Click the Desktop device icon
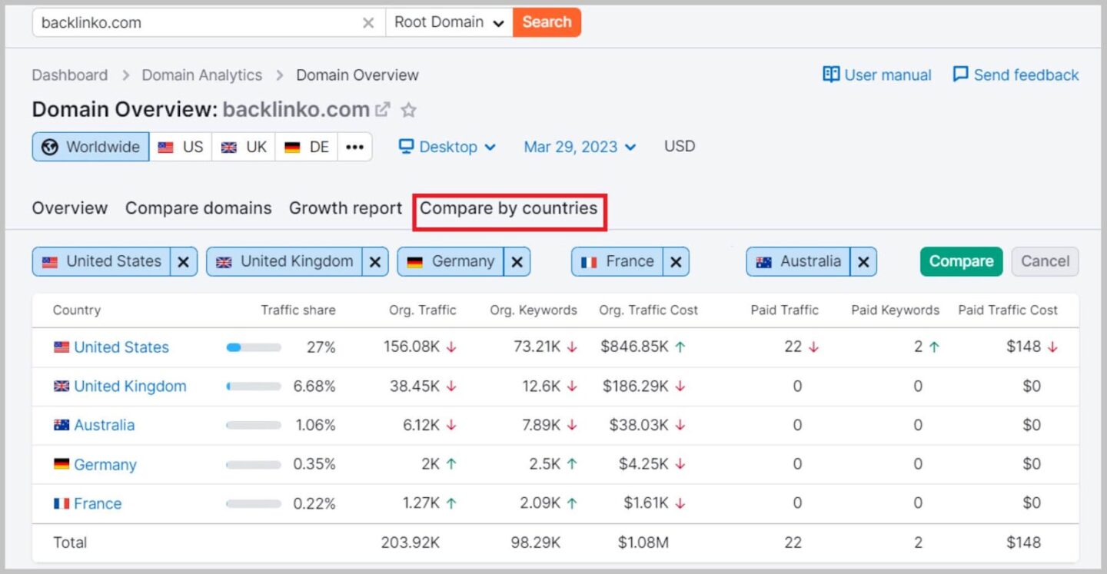 tap(405, 147)
